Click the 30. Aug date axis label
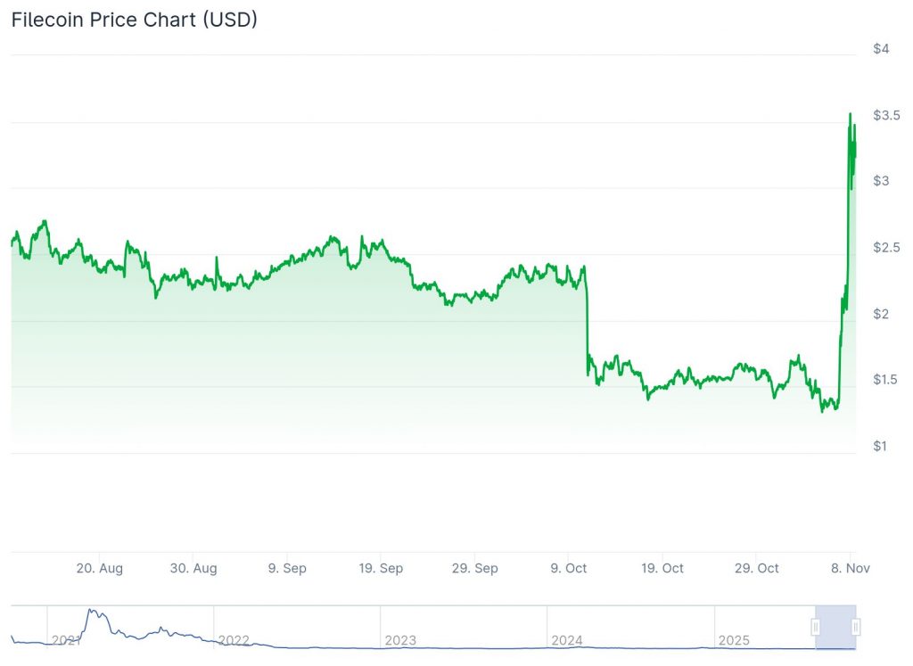Image resolution: width=913 pixels, height=666 pixels. [193, 568]
